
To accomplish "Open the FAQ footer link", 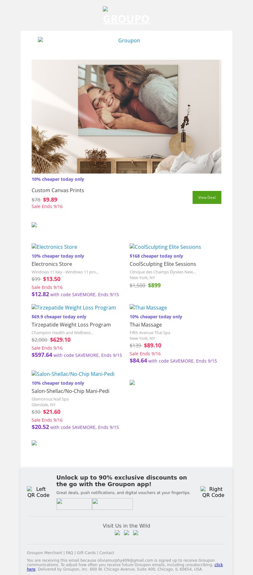I will (69, 553).
